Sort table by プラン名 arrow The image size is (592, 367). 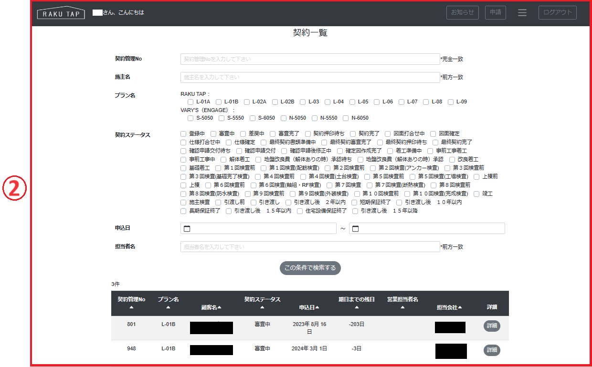pyautogui.click(x=168, y=307)
